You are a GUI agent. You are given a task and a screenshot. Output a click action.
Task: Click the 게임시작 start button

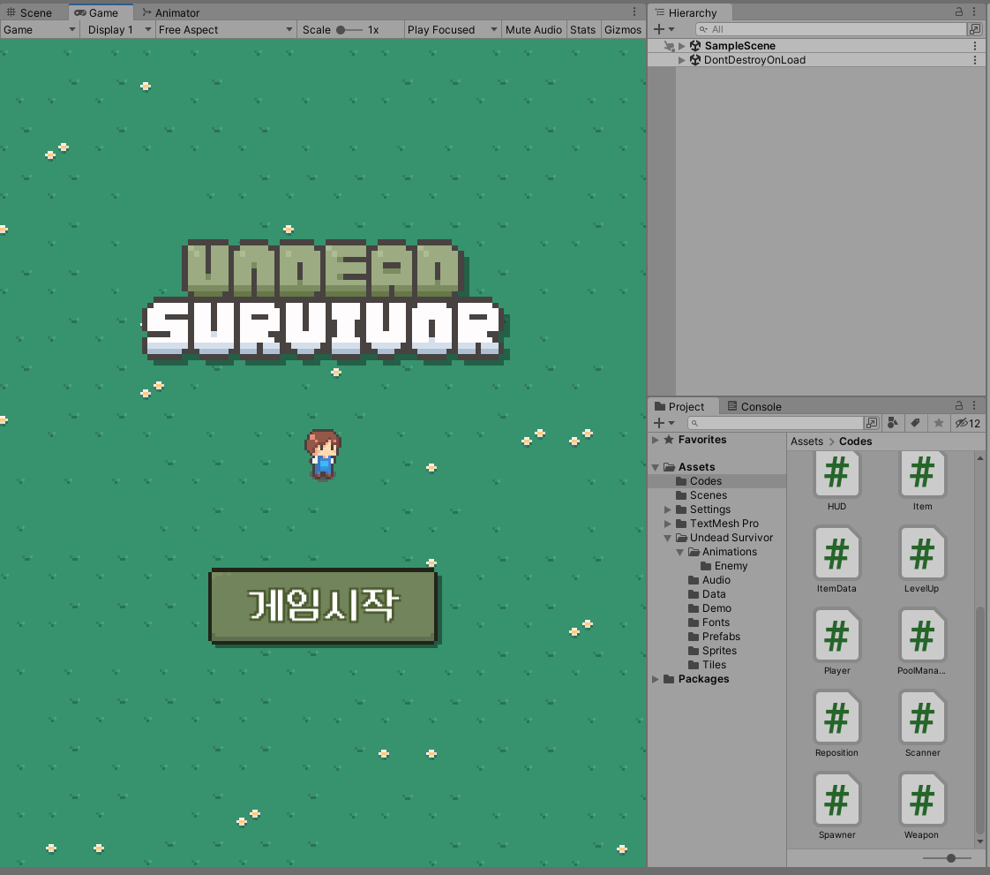[323, 606]
